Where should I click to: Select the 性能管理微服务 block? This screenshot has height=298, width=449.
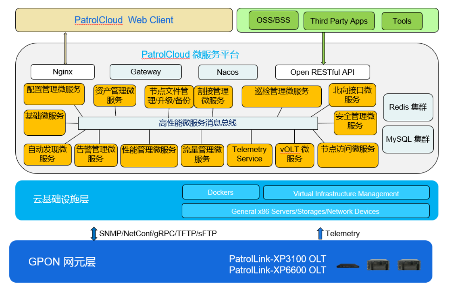pos(149,156)
